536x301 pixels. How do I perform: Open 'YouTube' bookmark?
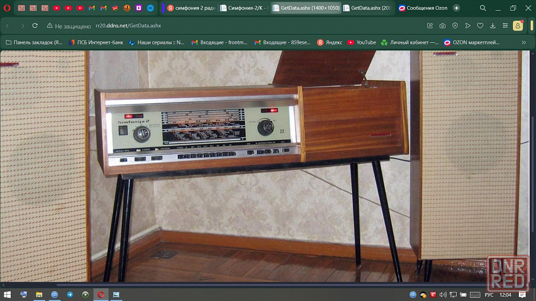click(x=362, y=42)
